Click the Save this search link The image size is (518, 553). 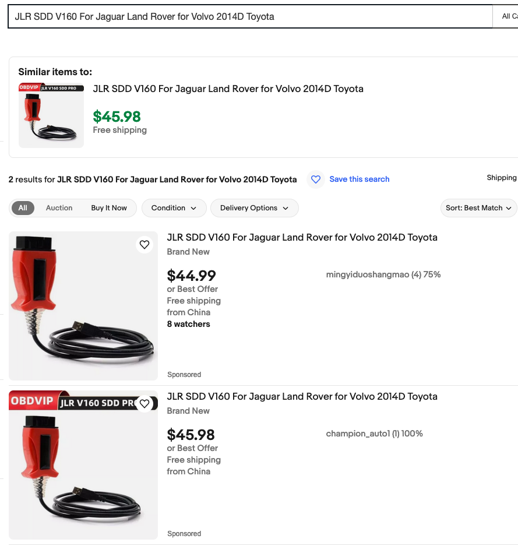pos(359,179)
